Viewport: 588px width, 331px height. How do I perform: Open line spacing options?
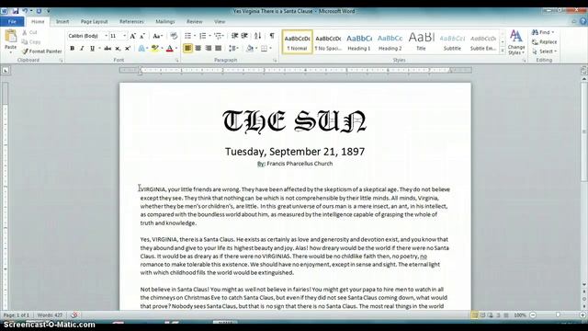point(233,48)
